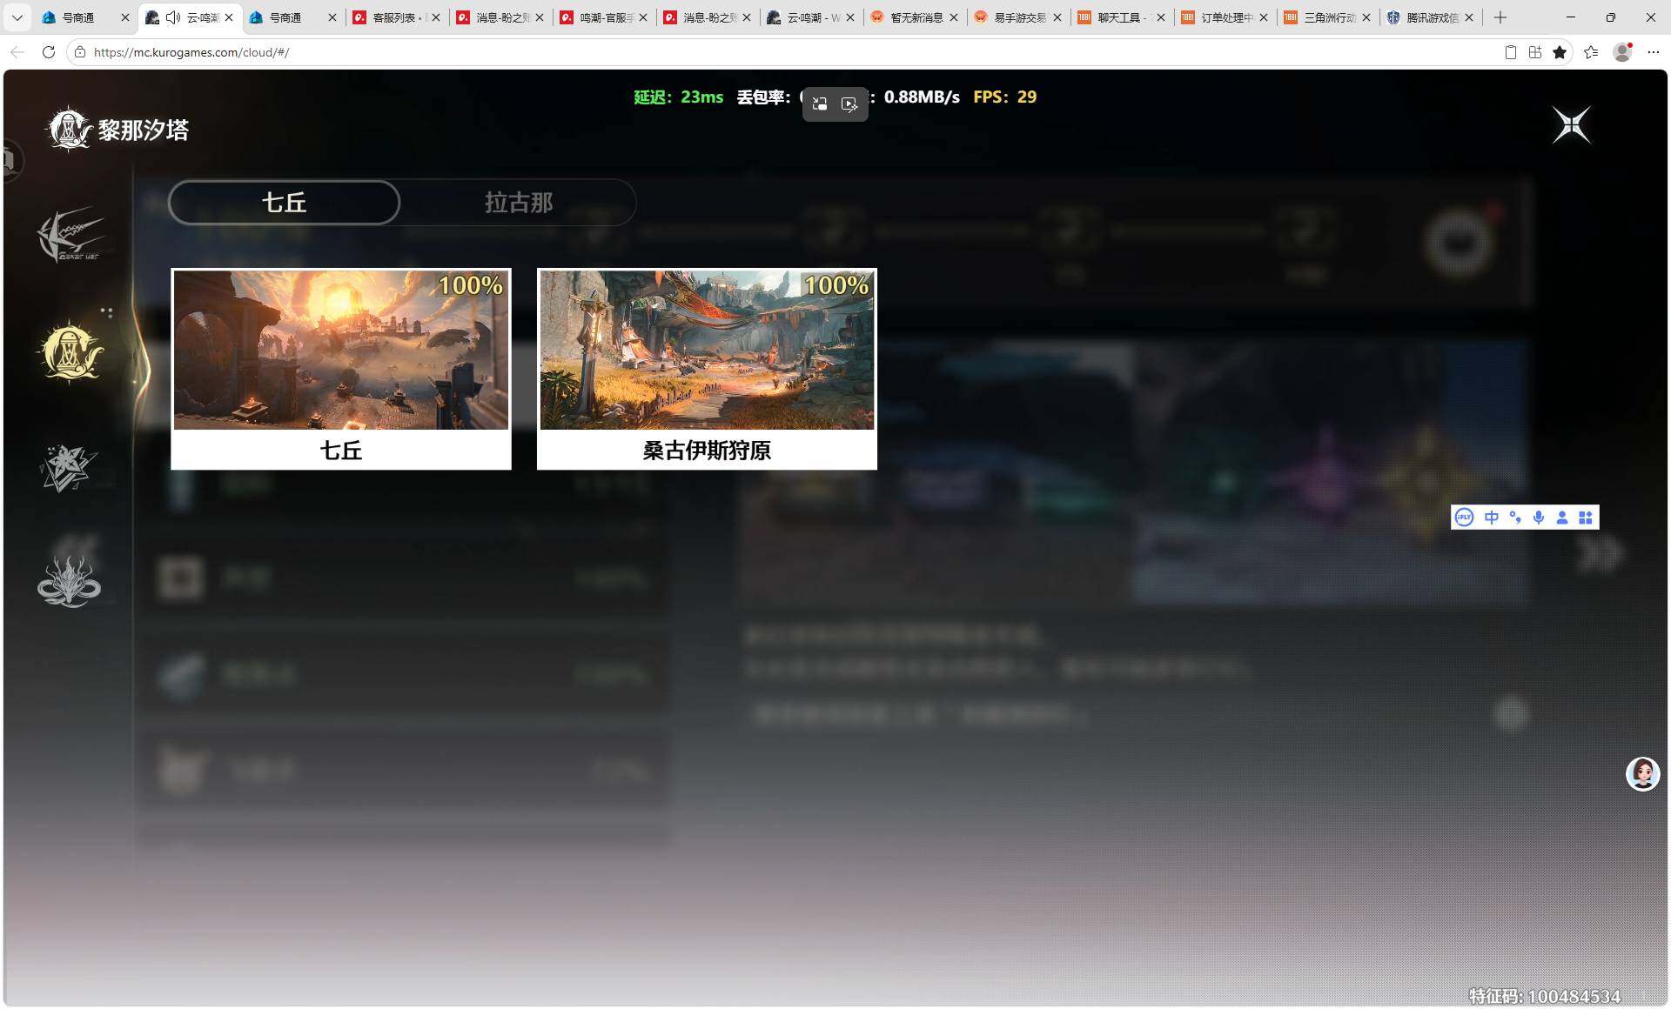Open iFLY toolbox grid icon
This screenshot has width=1671, height=1009.
tap(1586, 518)
